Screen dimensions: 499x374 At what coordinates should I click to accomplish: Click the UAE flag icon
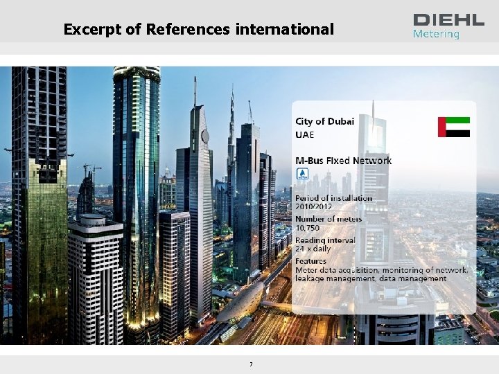454,127
